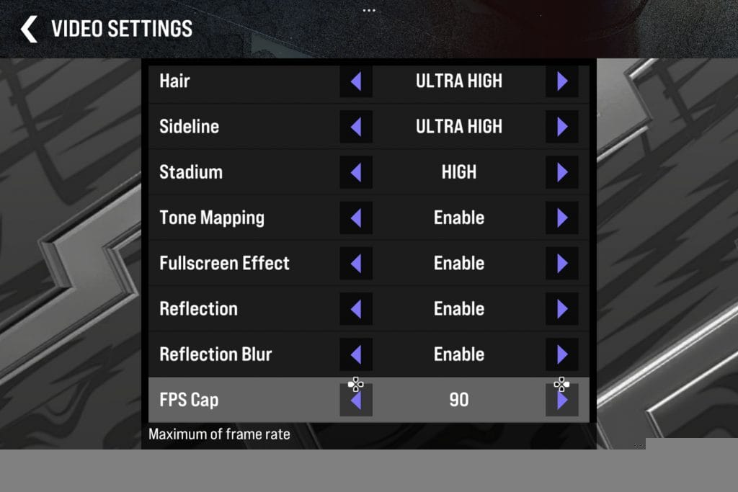Screen dimensions: 738x492
Task: Open the three-dot menu at top
Action: click(369, 10)
